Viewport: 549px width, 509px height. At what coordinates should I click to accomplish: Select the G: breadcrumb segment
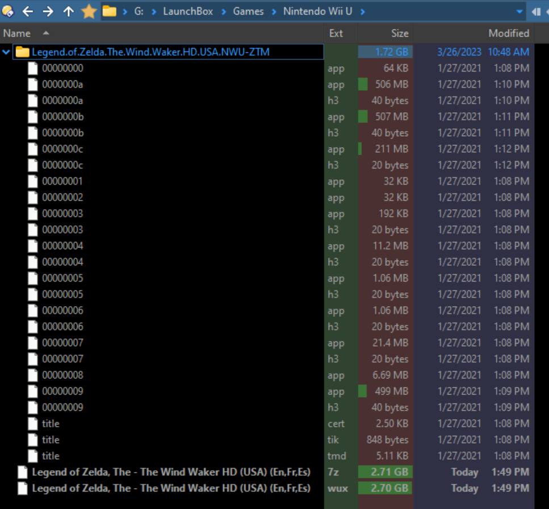pyautogui.click(x=139, y=11)
